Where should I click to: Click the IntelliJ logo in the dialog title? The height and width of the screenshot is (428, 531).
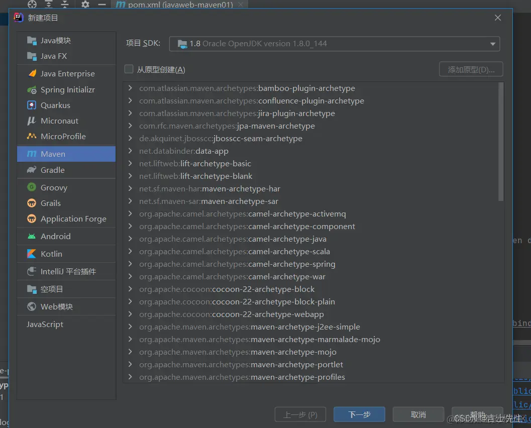tap(19, 18)
